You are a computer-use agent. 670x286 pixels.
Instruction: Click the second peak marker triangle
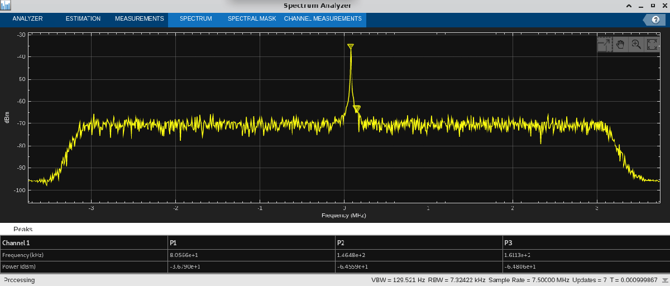(357, 108)
